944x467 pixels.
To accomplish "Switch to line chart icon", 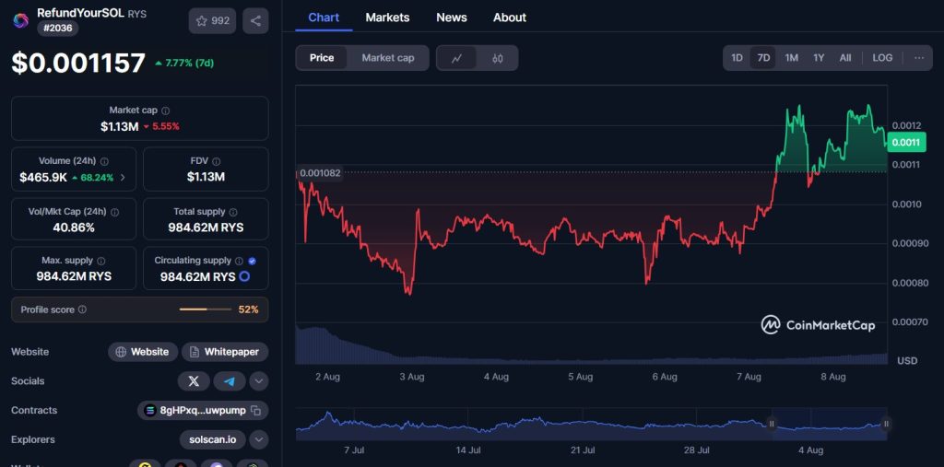I will 456,58.
